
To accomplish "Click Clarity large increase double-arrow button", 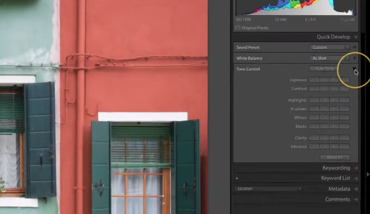I will pos(344,138).
